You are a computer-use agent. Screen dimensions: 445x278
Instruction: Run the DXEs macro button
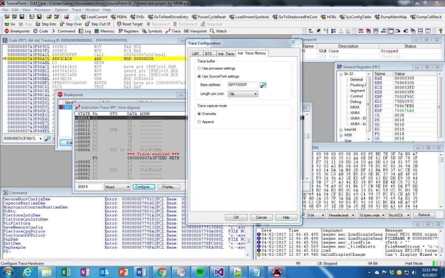(x=137, y=17)
